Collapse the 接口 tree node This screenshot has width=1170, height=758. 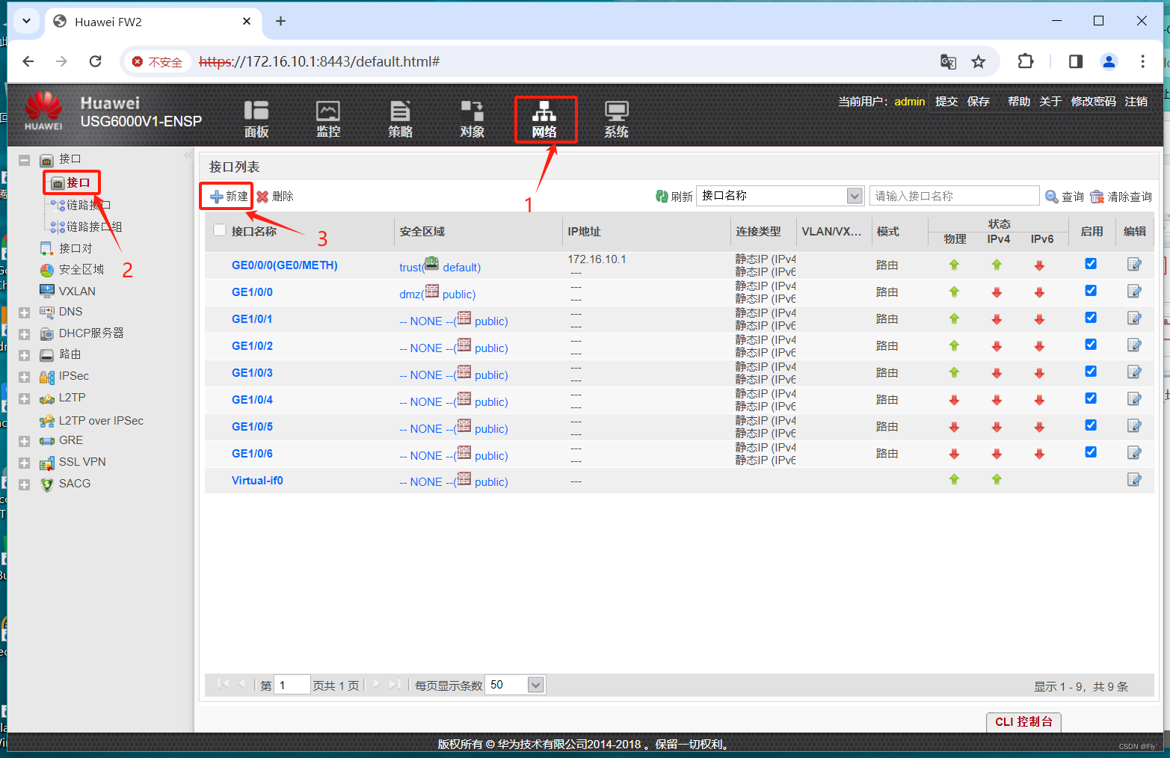[24, 160]
